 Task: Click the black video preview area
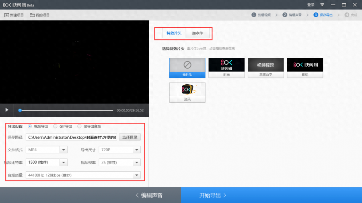74,62
